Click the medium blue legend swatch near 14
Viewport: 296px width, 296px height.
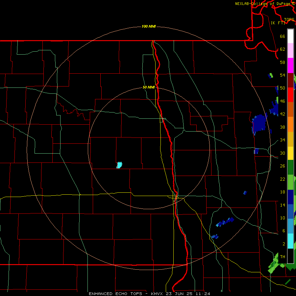(290, 211)
